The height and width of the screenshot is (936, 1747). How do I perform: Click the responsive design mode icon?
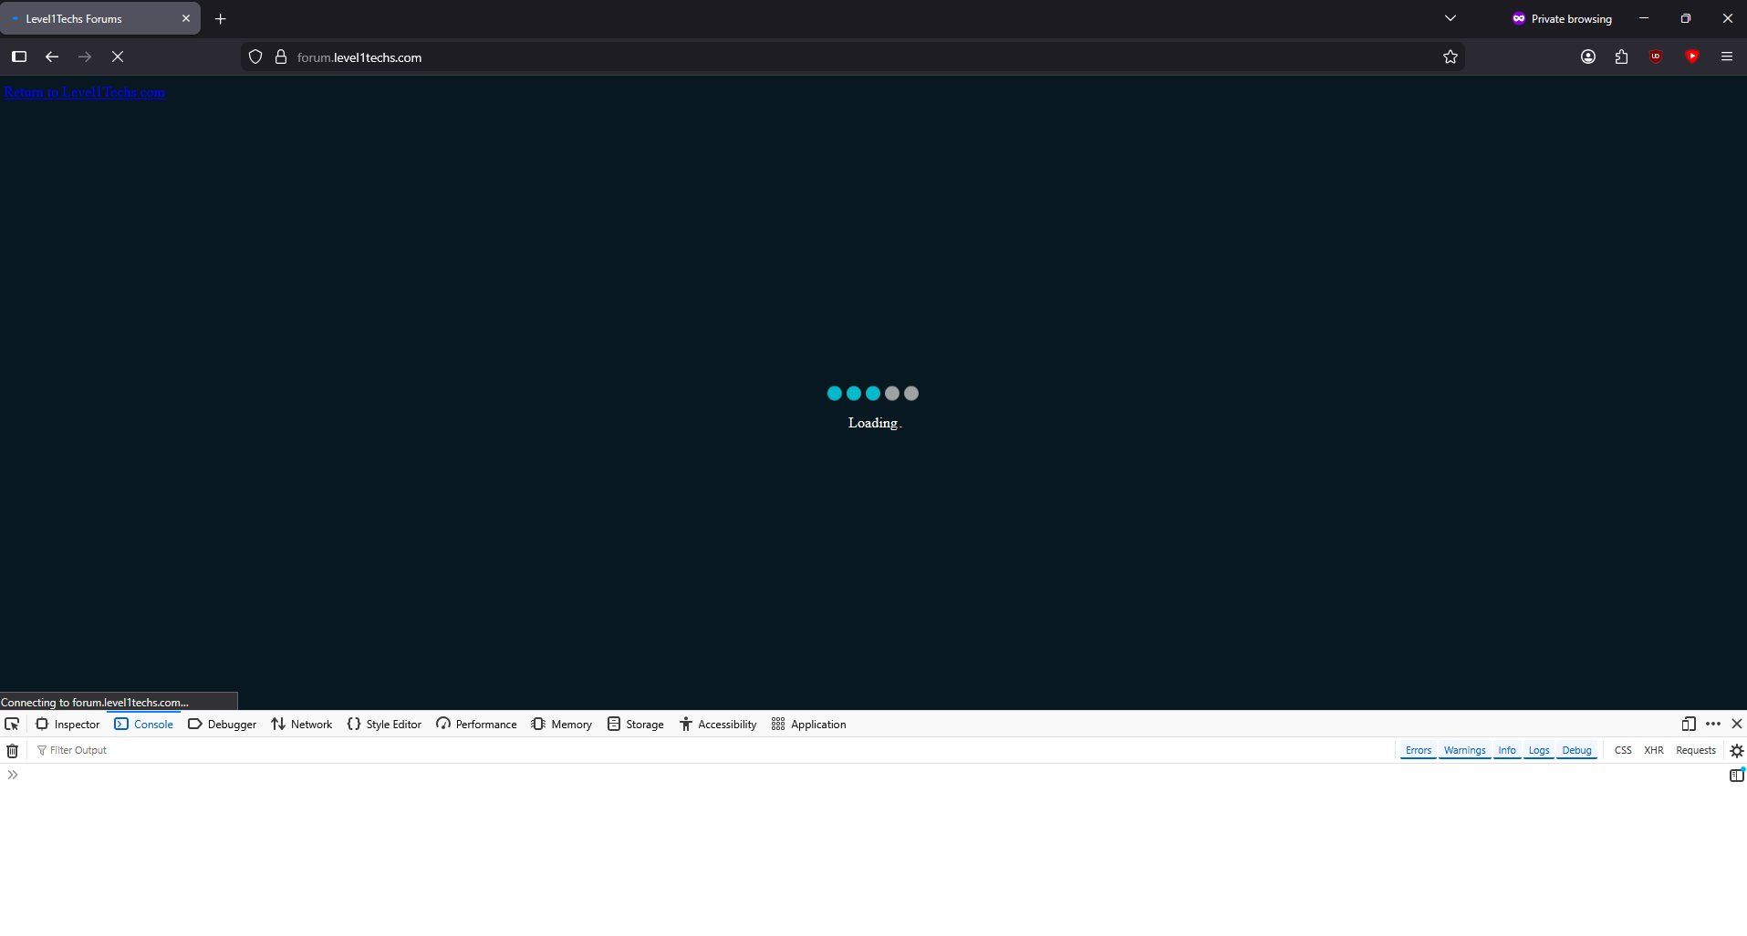(1689, 725)
